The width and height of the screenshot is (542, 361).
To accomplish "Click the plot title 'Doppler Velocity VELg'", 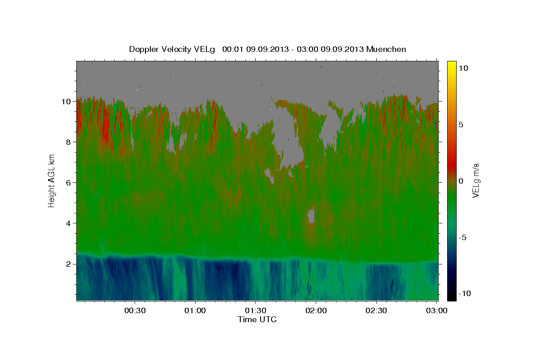I will (x=172, y=49).
